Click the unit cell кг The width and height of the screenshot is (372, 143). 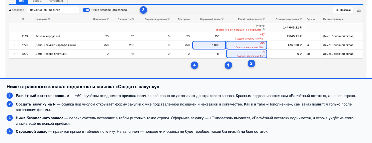(x=308, y=45)
